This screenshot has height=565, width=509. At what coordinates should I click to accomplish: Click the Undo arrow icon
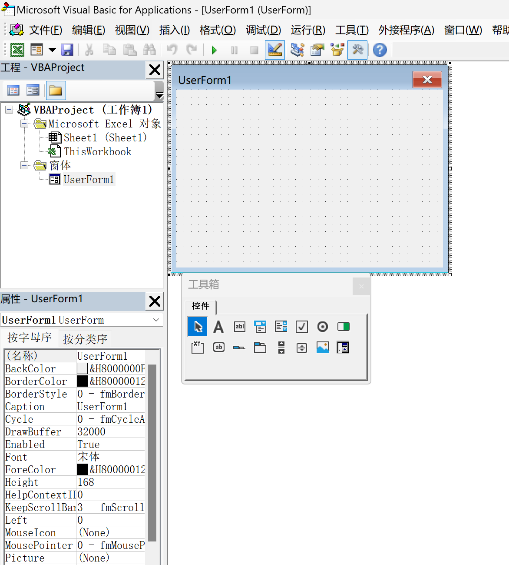point(172,50)
